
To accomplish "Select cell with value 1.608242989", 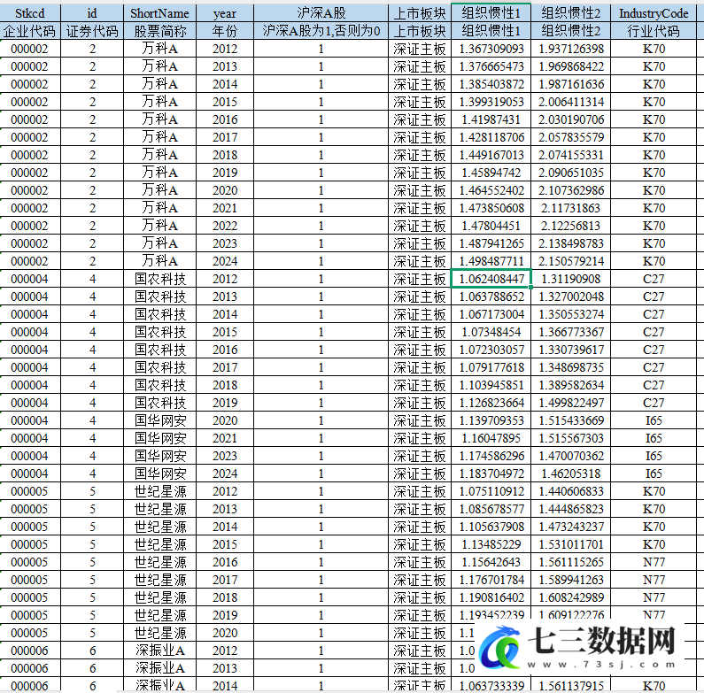I will tap(571, 597).
